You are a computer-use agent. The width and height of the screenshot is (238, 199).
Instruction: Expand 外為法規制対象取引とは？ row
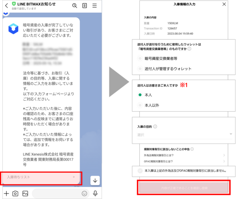[184, 155]
